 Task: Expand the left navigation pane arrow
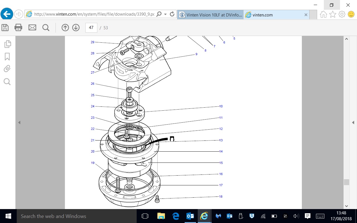pyautogui.click(x=19, y=123)
